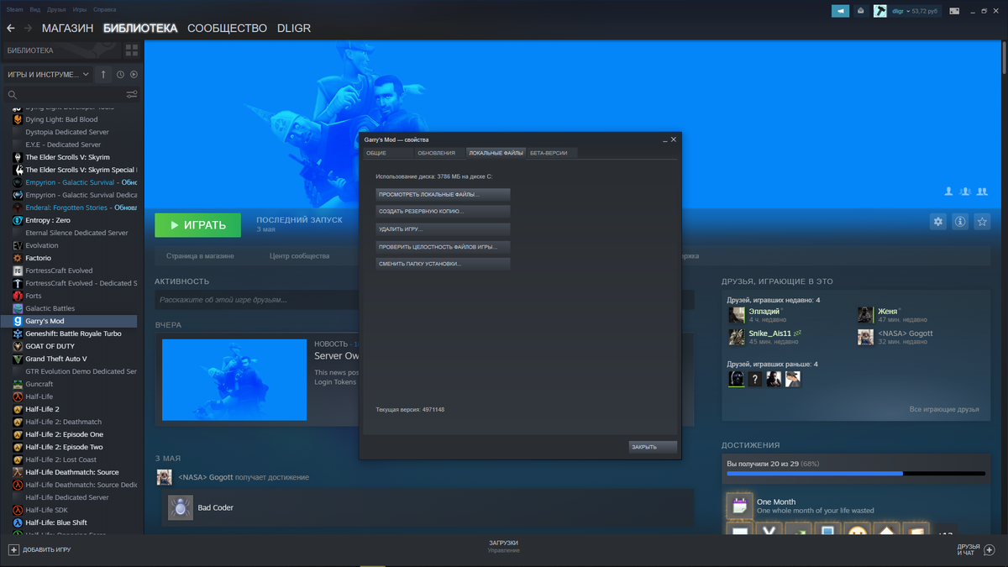
Task: Open Все играющие друзья link
Action: click(944, 409)
